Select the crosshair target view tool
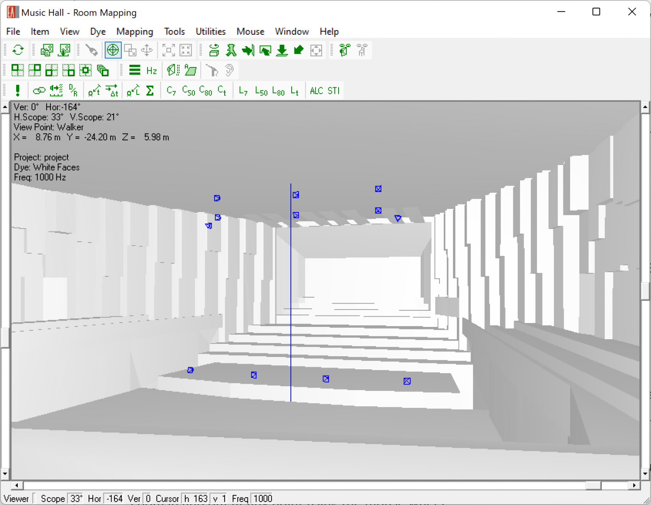Image resolution: width=651 pixels, height=505 pixels. (x=113, y=50)
